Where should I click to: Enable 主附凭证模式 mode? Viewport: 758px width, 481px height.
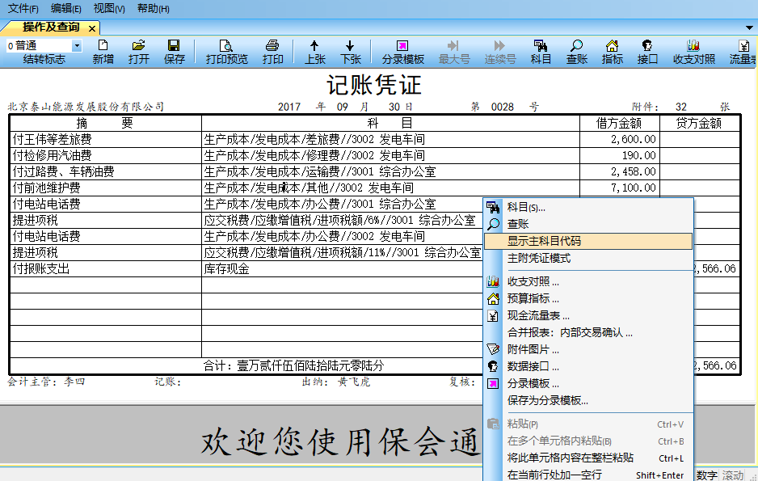[540, 258]
